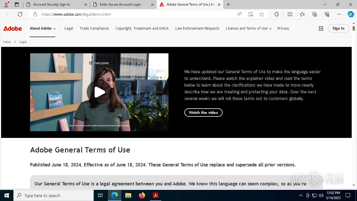Open a new tab with plus icon
The image size is (357, 201).
[x=228, y=4]
